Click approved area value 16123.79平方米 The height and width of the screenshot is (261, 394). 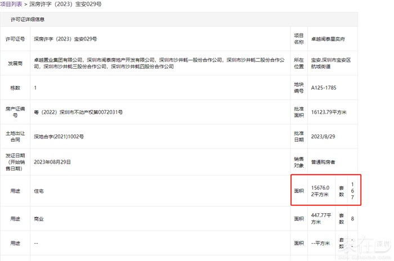tap(329, 112)
